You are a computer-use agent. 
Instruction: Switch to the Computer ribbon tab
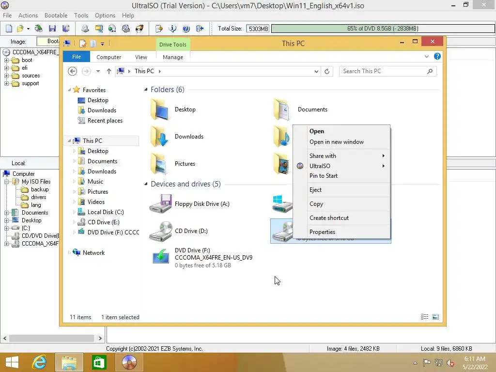tap(109, 57)
